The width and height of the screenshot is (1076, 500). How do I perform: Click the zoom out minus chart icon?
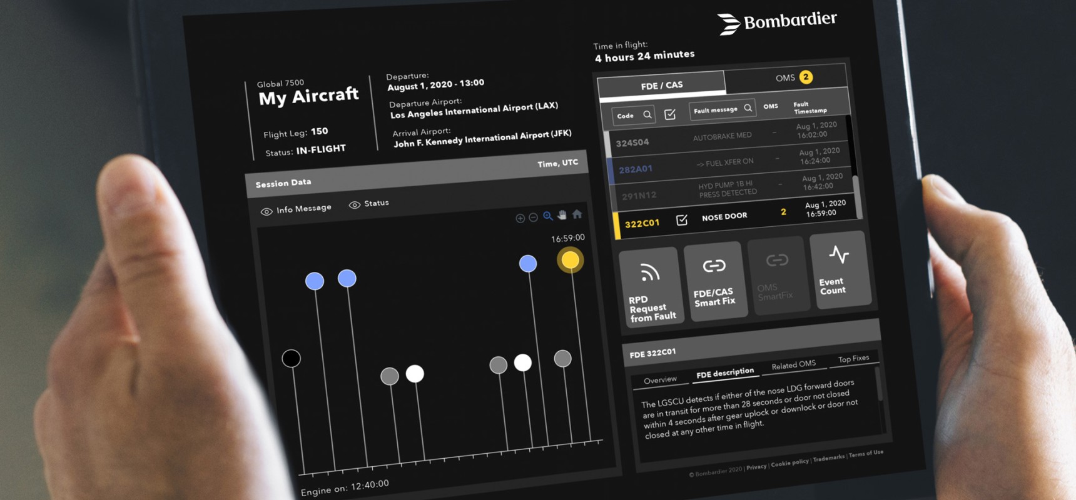[x=533, y=217]
